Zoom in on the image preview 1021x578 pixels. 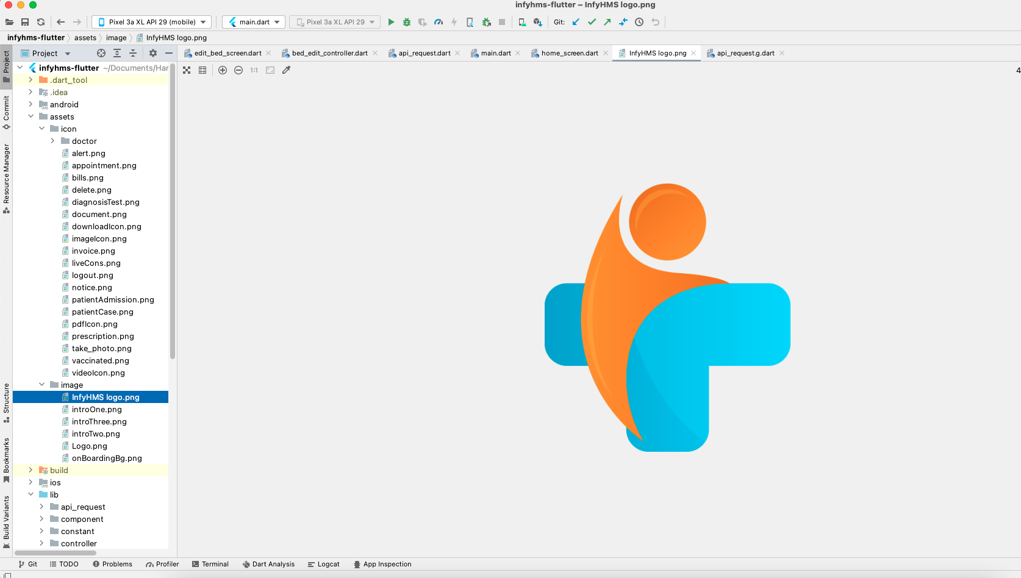click(x=223, y=70)
